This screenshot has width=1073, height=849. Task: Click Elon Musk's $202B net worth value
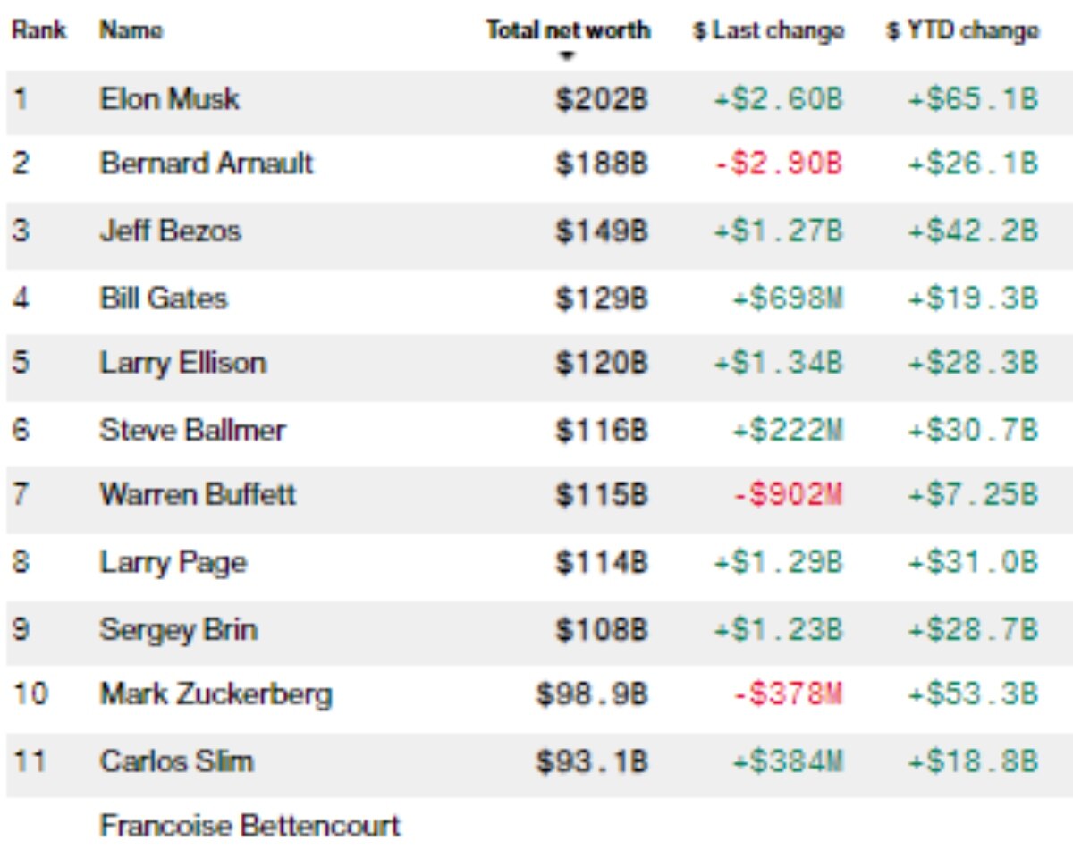coord(601,99)
